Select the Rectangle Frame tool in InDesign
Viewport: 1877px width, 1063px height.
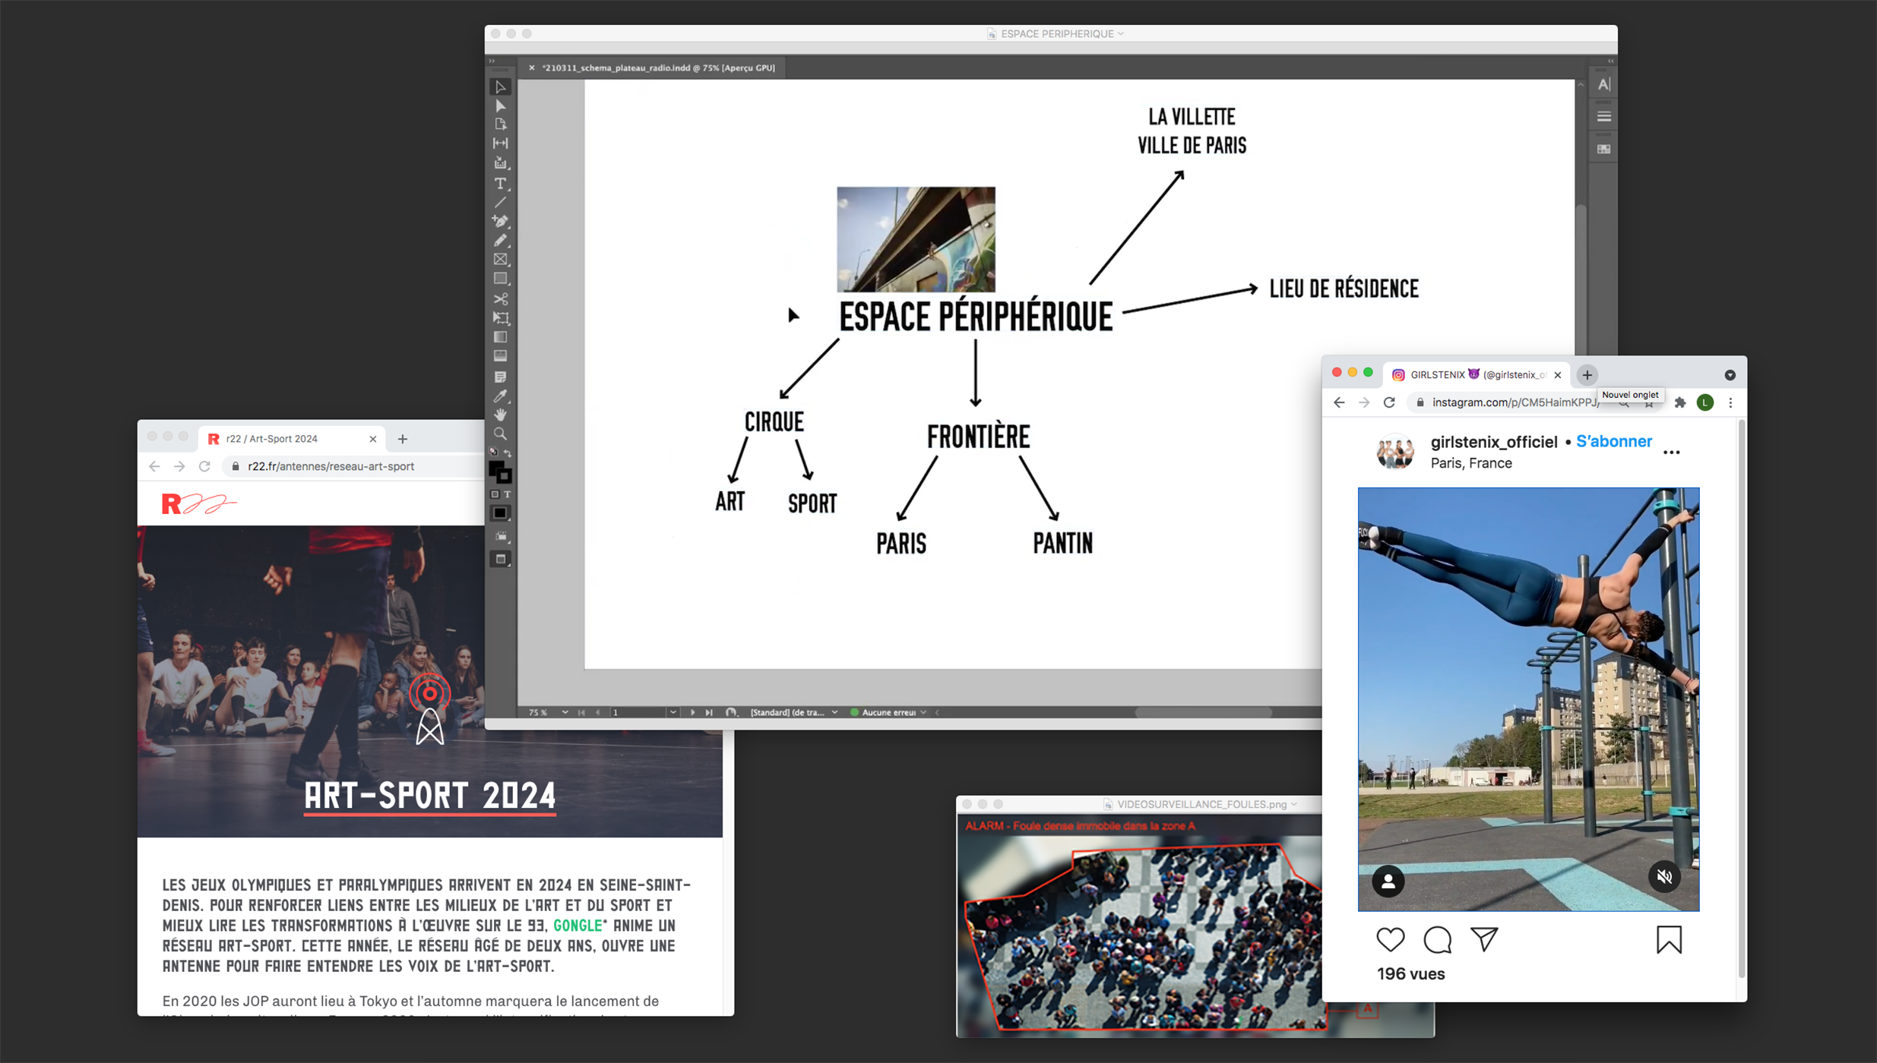[500, 260]
